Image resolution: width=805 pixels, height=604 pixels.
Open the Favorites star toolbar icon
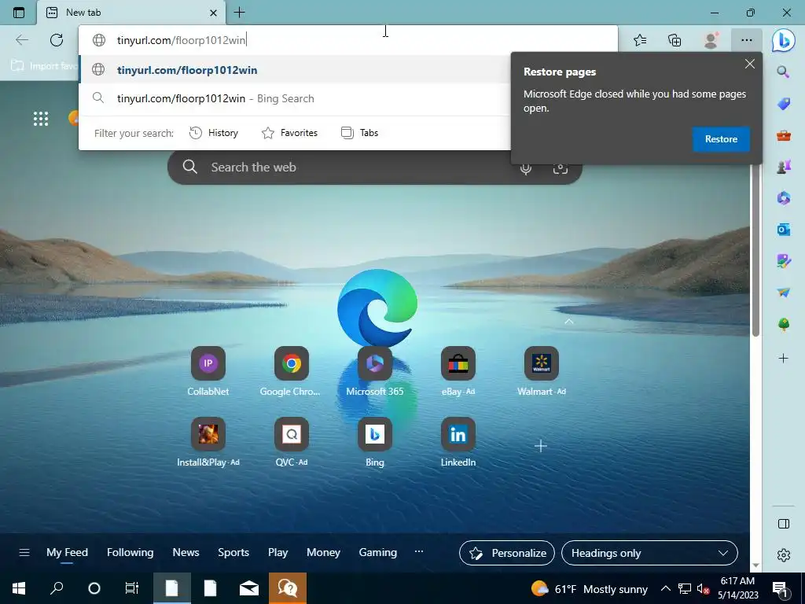[x=640, y=40]
